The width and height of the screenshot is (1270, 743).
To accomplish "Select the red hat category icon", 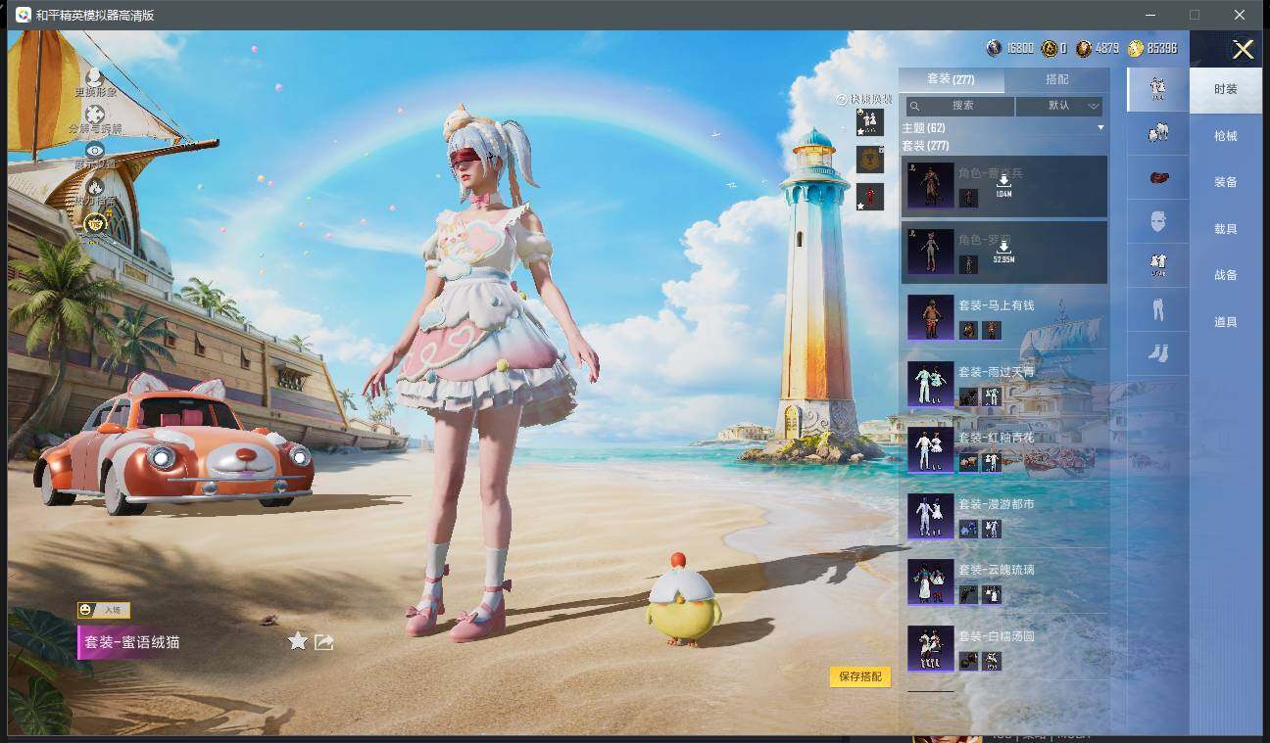I will click(1157, 177).
